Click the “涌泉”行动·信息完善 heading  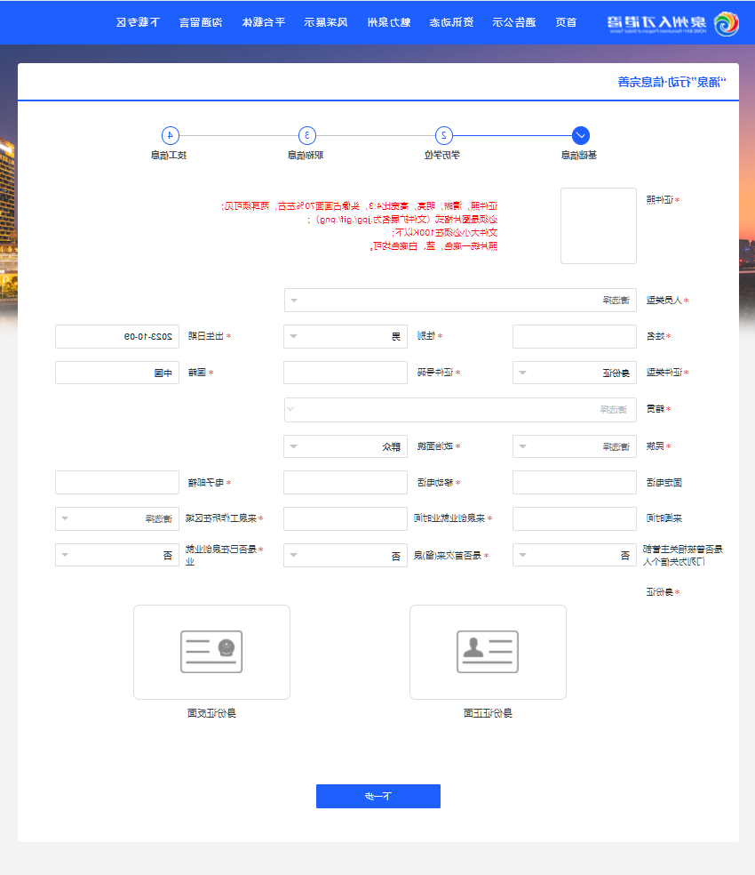tap(672, 82)
